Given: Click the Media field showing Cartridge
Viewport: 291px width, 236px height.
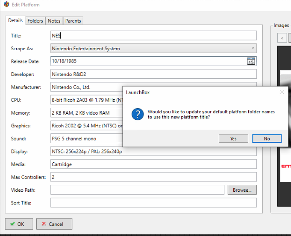Looking at the screenshot, I should [x=153, y=164].
